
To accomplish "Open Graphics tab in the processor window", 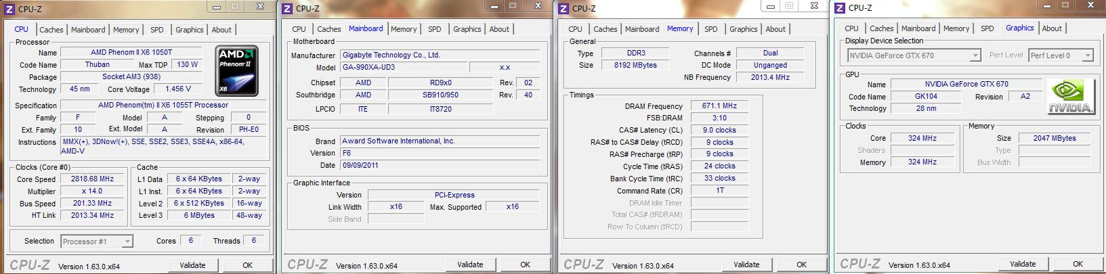I will 190,30.
